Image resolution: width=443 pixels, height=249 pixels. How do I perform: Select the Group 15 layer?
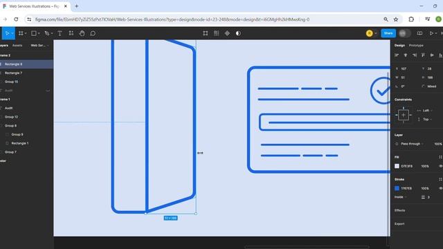tap(26, 82)
